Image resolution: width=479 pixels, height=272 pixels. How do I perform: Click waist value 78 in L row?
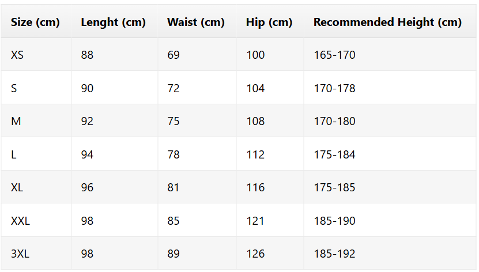coord(174,154)
